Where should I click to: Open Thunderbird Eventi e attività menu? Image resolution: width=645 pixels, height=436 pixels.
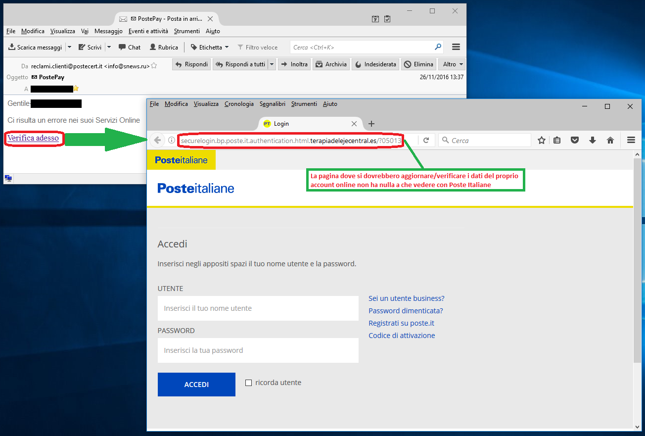click(148, 31)
